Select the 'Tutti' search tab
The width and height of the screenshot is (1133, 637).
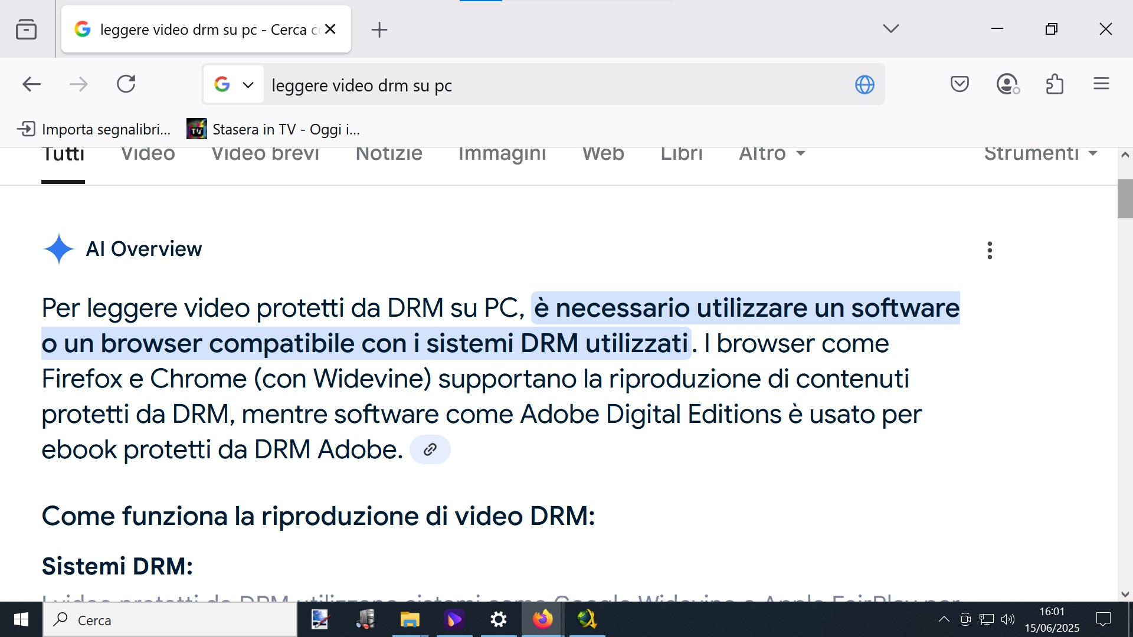[63, 155]
